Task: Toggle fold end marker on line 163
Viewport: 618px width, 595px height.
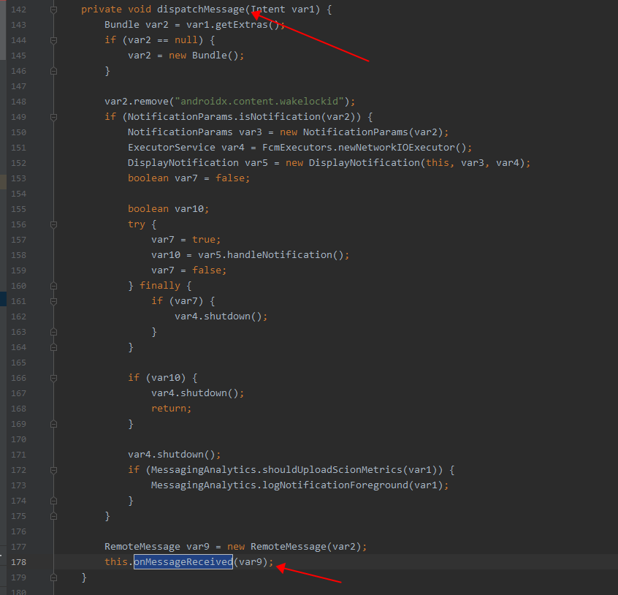Action: (x=53, y=332)
